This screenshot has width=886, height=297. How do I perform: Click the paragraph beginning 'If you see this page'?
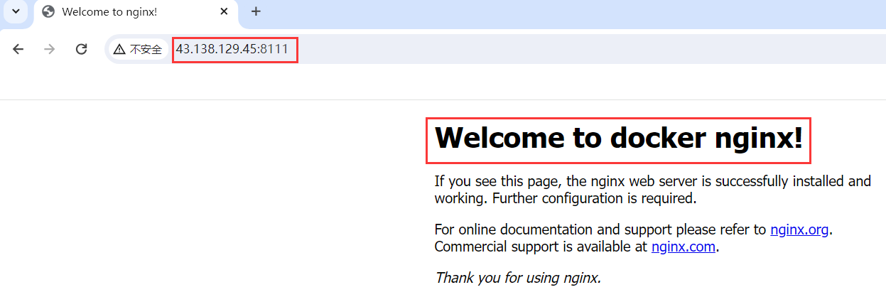(x=652, y=189)
